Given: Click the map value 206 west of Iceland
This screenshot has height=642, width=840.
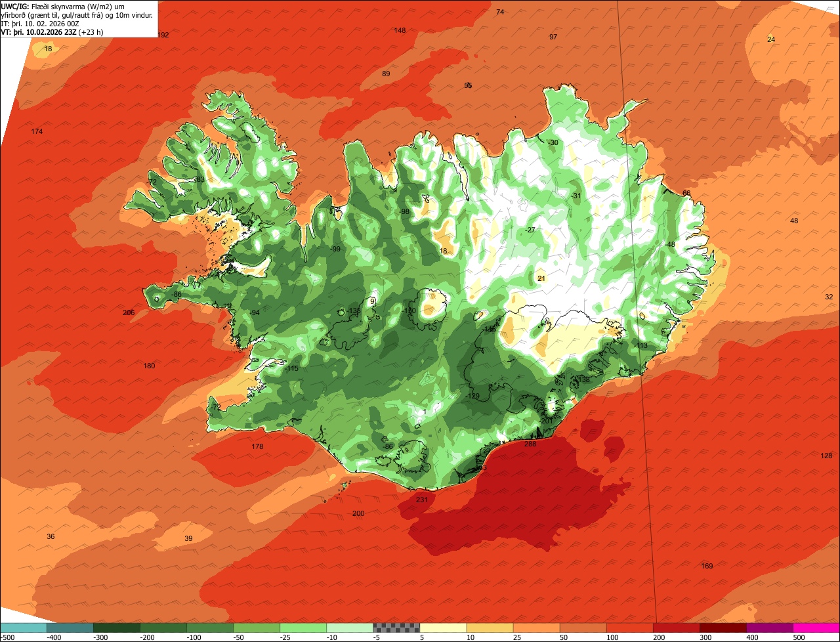Looking at the screenshot, I should [x=129, y=312].
